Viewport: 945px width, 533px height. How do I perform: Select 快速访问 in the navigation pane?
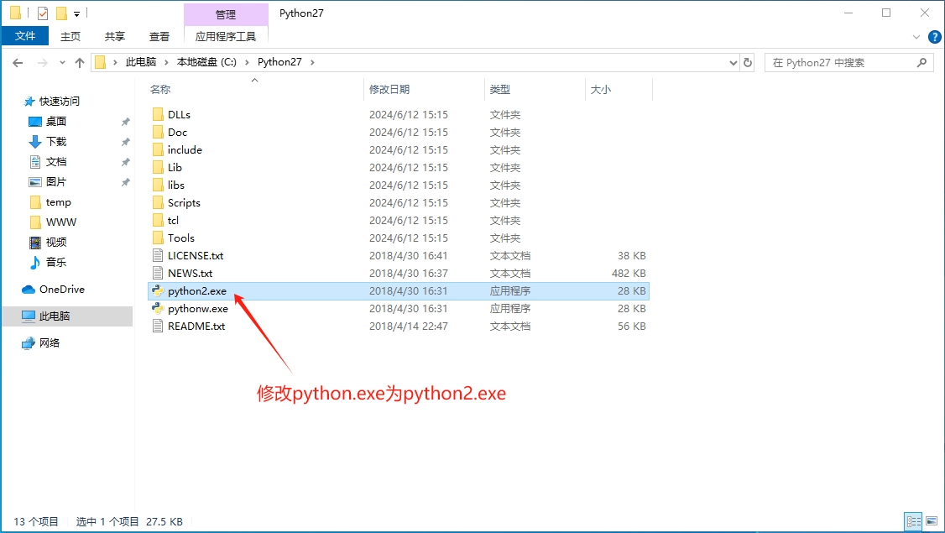[59, 102]
